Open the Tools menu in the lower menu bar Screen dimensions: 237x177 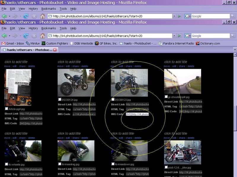point(63,28)
